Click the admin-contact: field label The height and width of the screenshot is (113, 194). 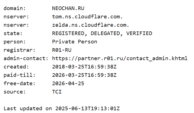click(x=26, y=58)
